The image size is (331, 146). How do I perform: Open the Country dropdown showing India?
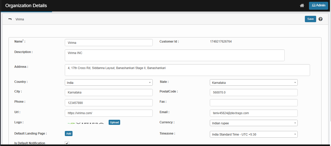point(109,83)
